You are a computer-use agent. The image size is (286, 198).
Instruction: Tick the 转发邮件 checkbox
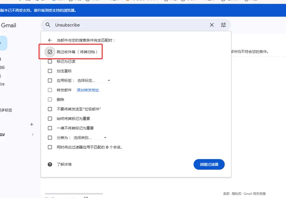[x=50, y=90]
